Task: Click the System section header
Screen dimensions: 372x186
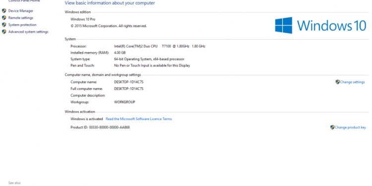Action: (x=70, y=39)
